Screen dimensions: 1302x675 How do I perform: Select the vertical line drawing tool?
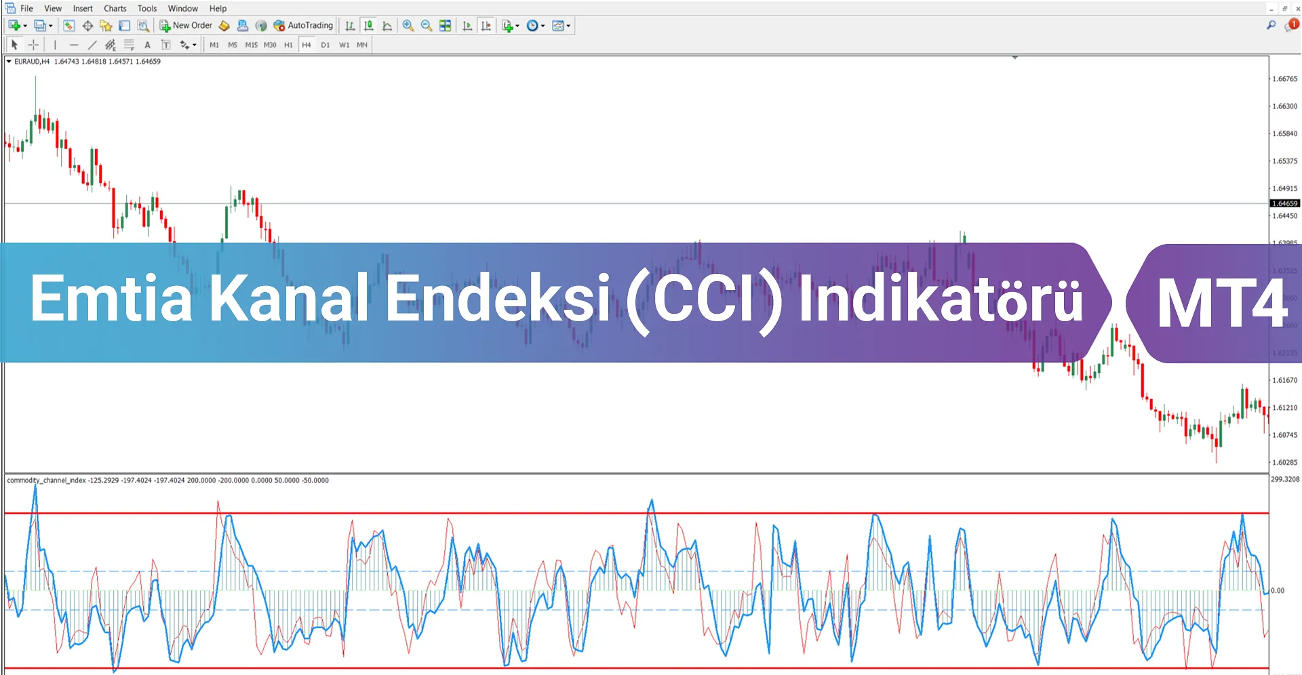[x=55, y=45]
